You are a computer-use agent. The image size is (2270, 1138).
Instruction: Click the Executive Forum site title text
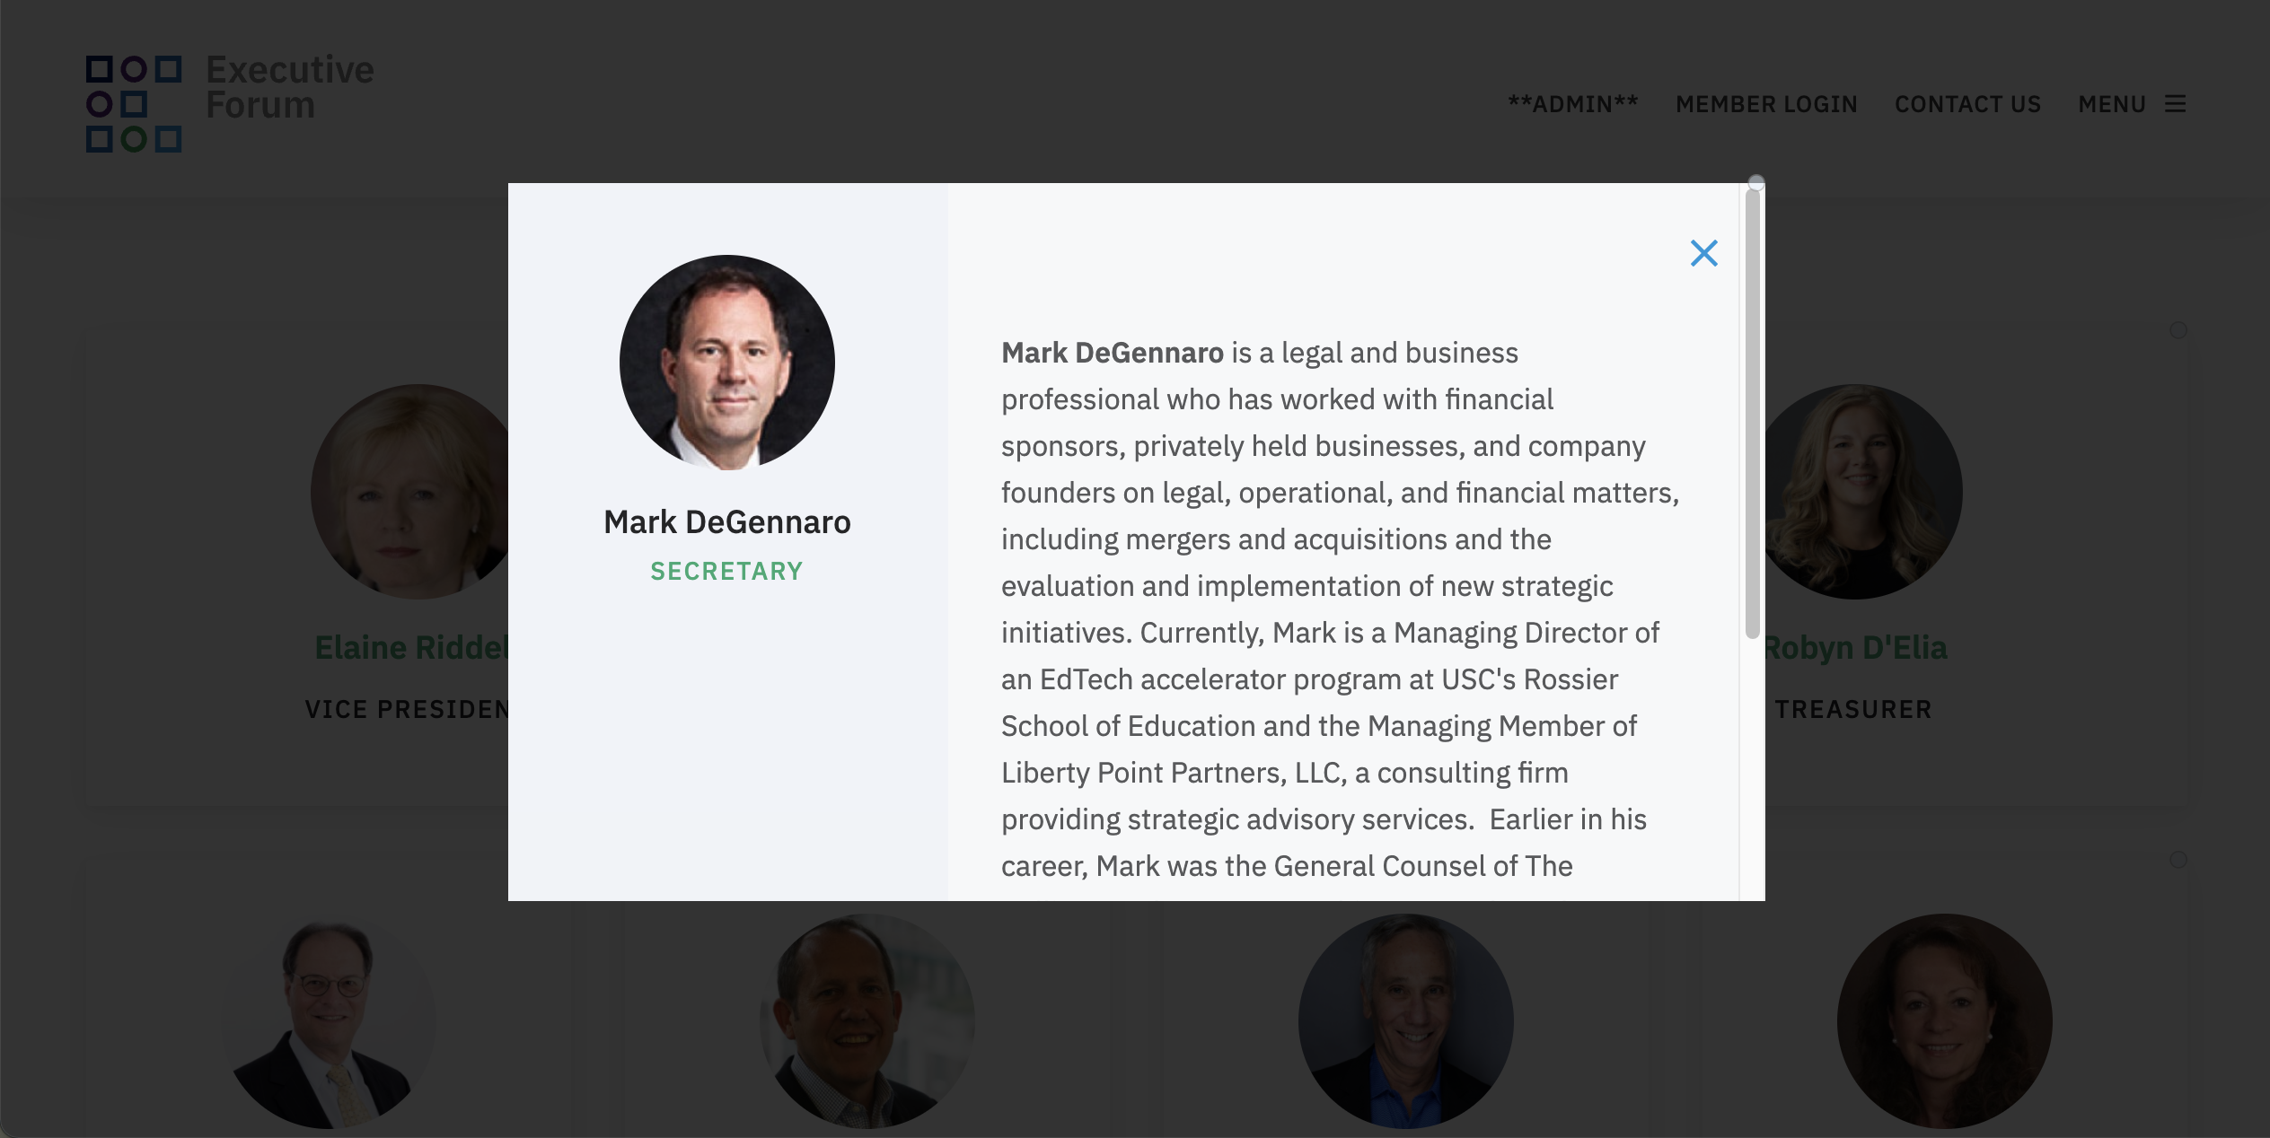click(289, 87)
